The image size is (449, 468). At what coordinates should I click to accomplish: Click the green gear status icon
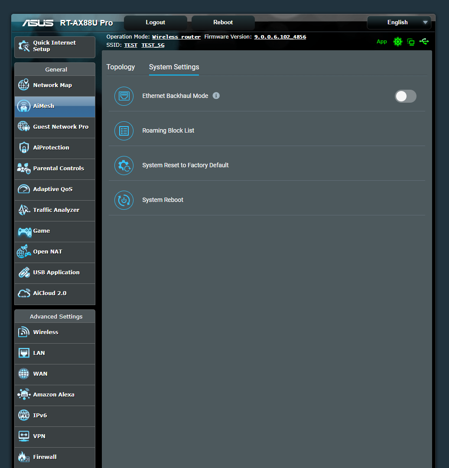(x=398, y=42)
